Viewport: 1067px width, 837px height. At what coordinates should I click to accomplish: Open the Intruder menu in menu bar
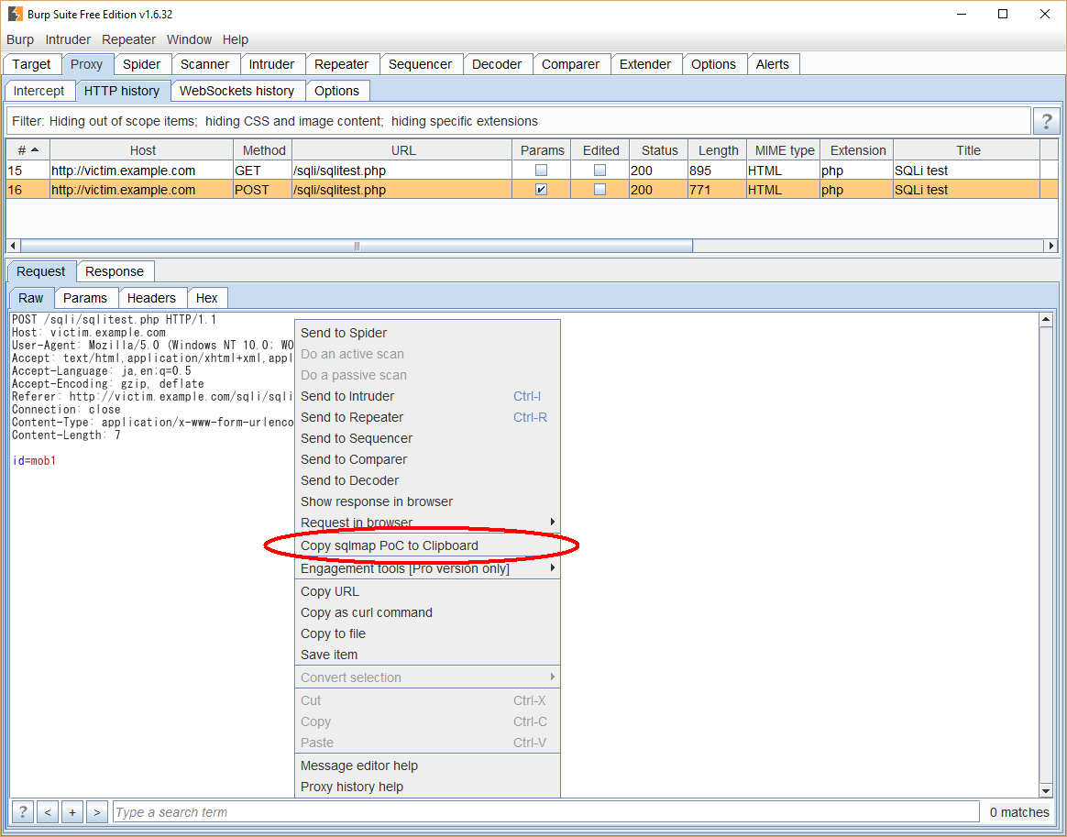(x=68, y=39)
